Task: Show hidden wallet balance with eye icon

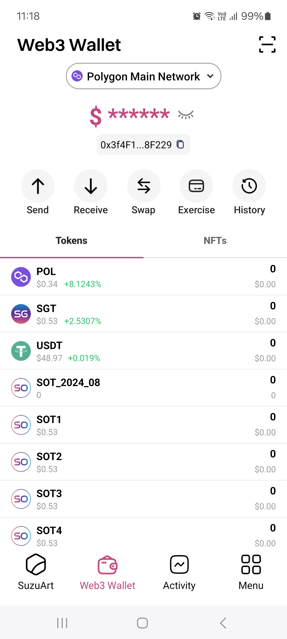Action: coord(186,114)
